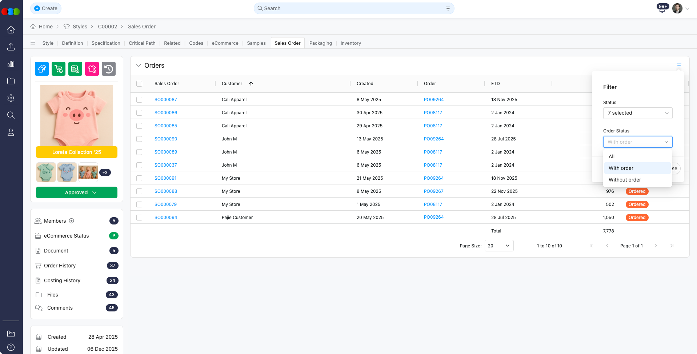Open the Status '7 selected' dropdown

tap(637, 113)
